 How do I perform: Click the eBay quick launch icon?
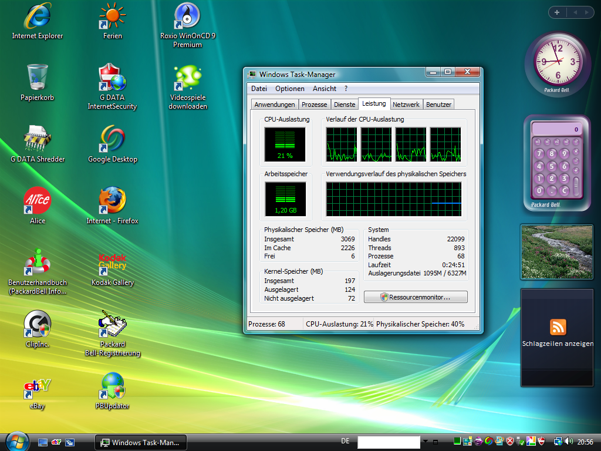pyautogui.click(x=56, y=442)
